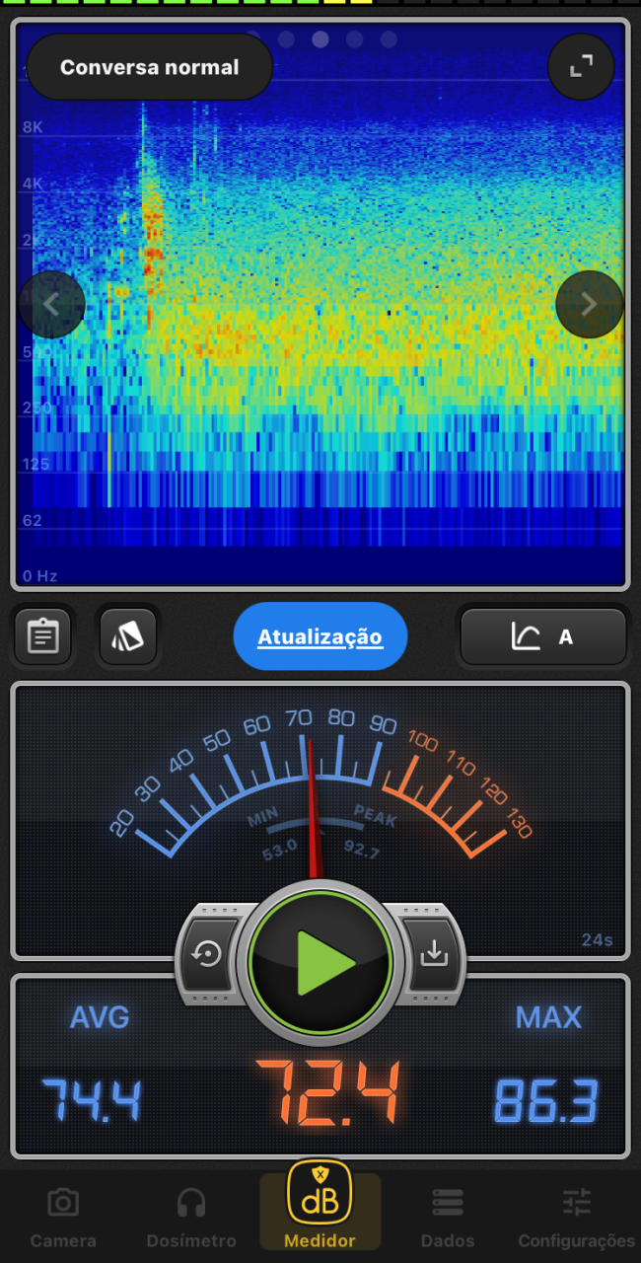
Task: Select the last page dot indicator
Action: pos(389,39)
